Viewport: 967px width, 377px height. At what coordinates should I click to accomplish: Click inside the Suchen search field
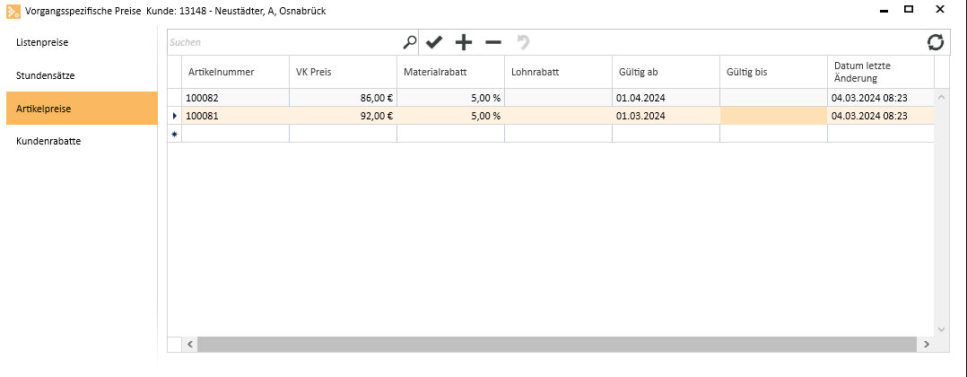(283, 42)
